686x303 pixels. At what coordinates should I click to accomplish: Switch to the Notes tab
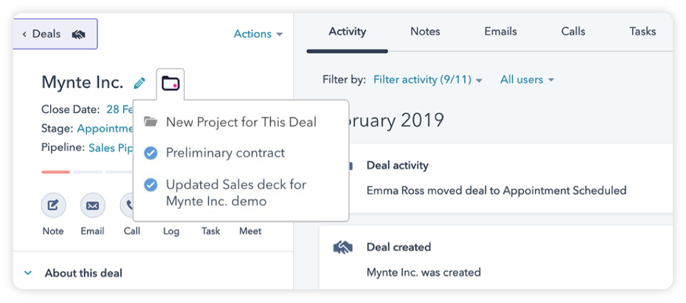[425, 32]
